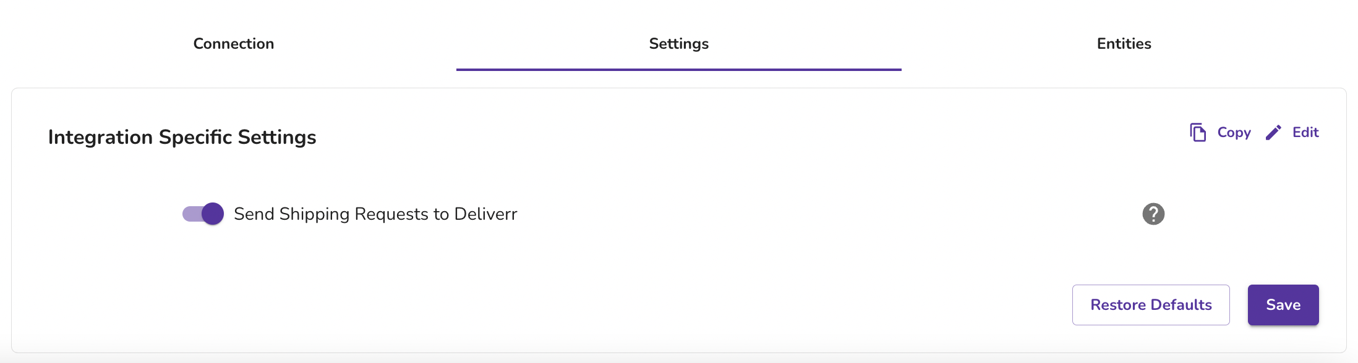Save the integration settings
The width and height of the screenshot is (1358, 363).
point(1283,305)
